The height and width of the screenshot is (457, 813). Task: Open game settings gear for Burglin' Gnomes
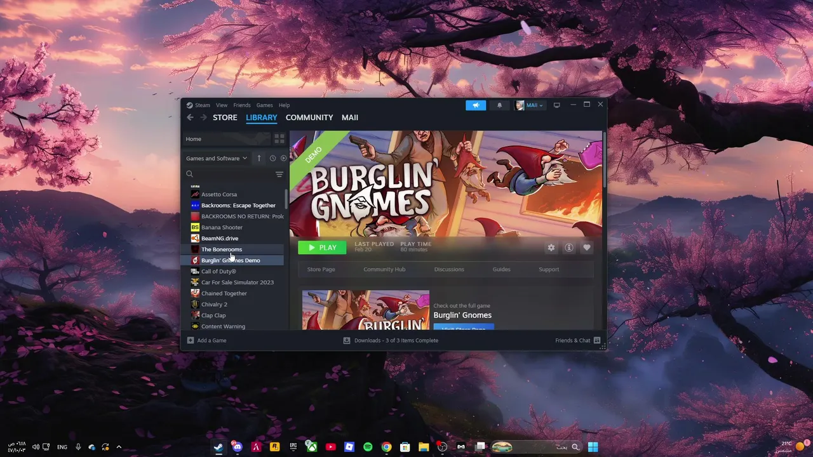[551, 248]
